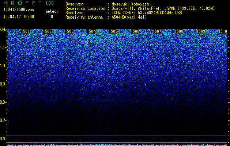Click the 1509 time marker
Viewport: 230px width, 146px height.
tap(201, 31)
